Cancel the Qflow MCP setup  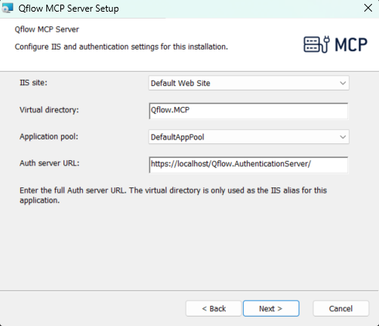[341, 308]
